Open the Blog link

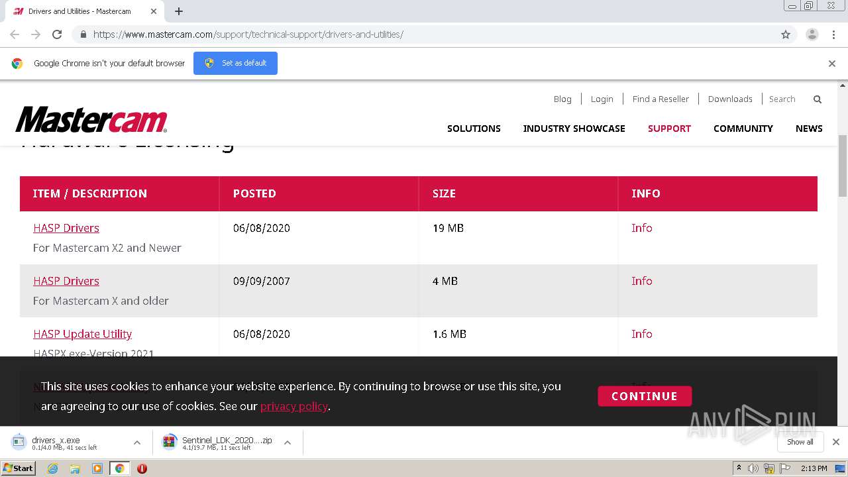point(562,99)
